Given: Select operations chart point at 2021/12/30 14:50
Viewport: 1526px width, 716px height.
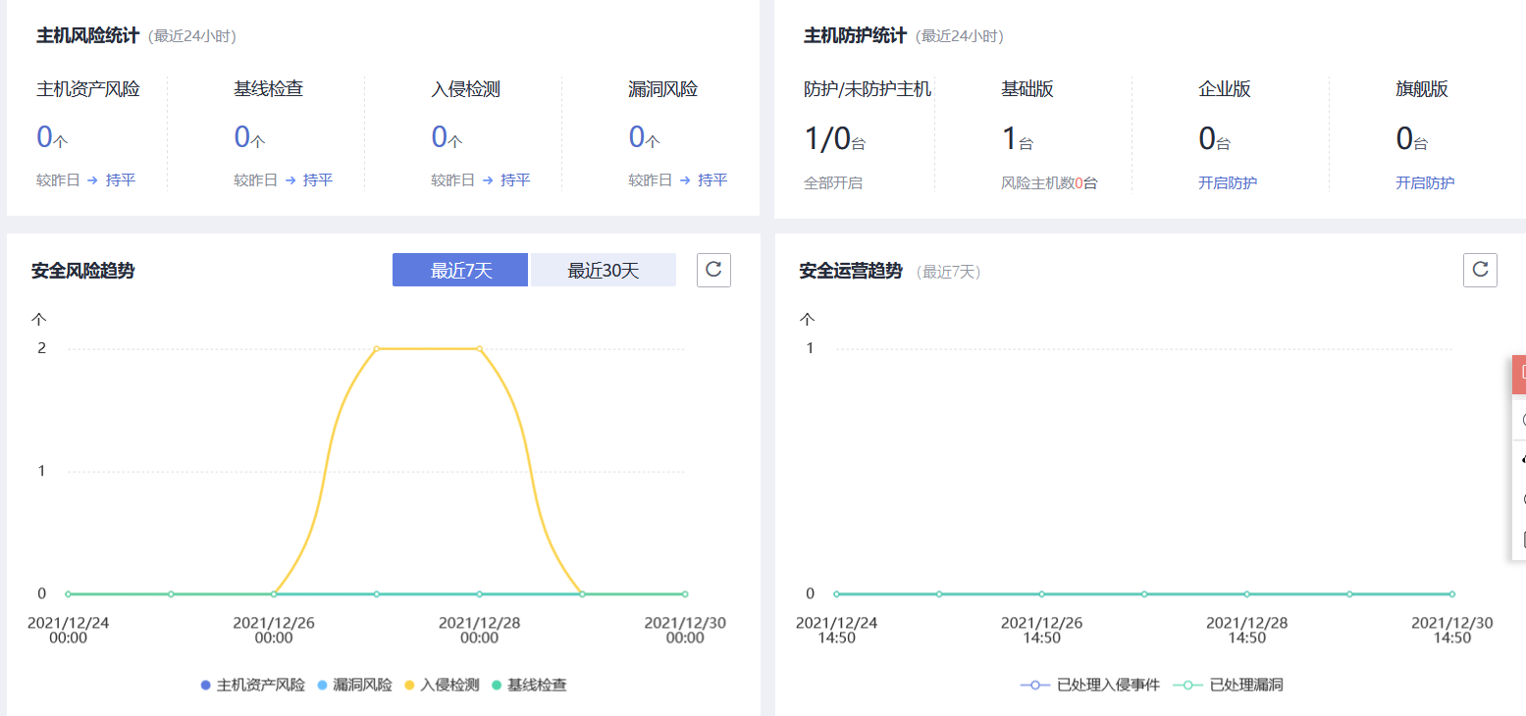Looking at the screenshot, I should click(x=1451, y=593).
